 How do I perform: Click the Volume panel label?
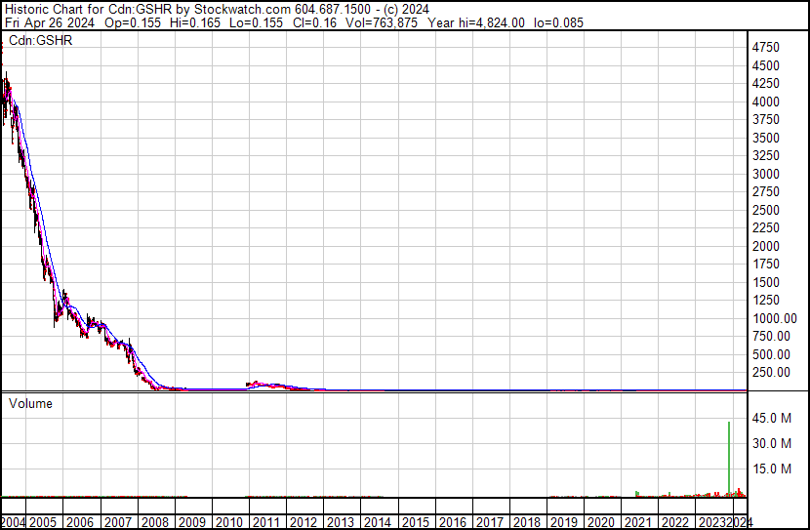30,403
